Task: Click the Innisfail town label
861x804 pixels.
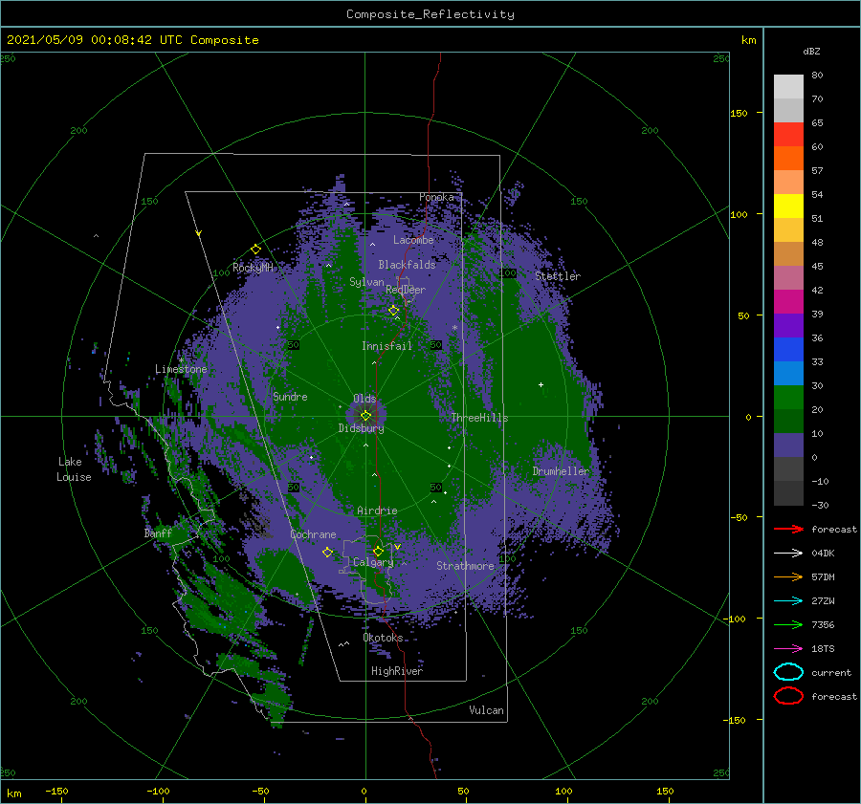Action: click(386, 346)
